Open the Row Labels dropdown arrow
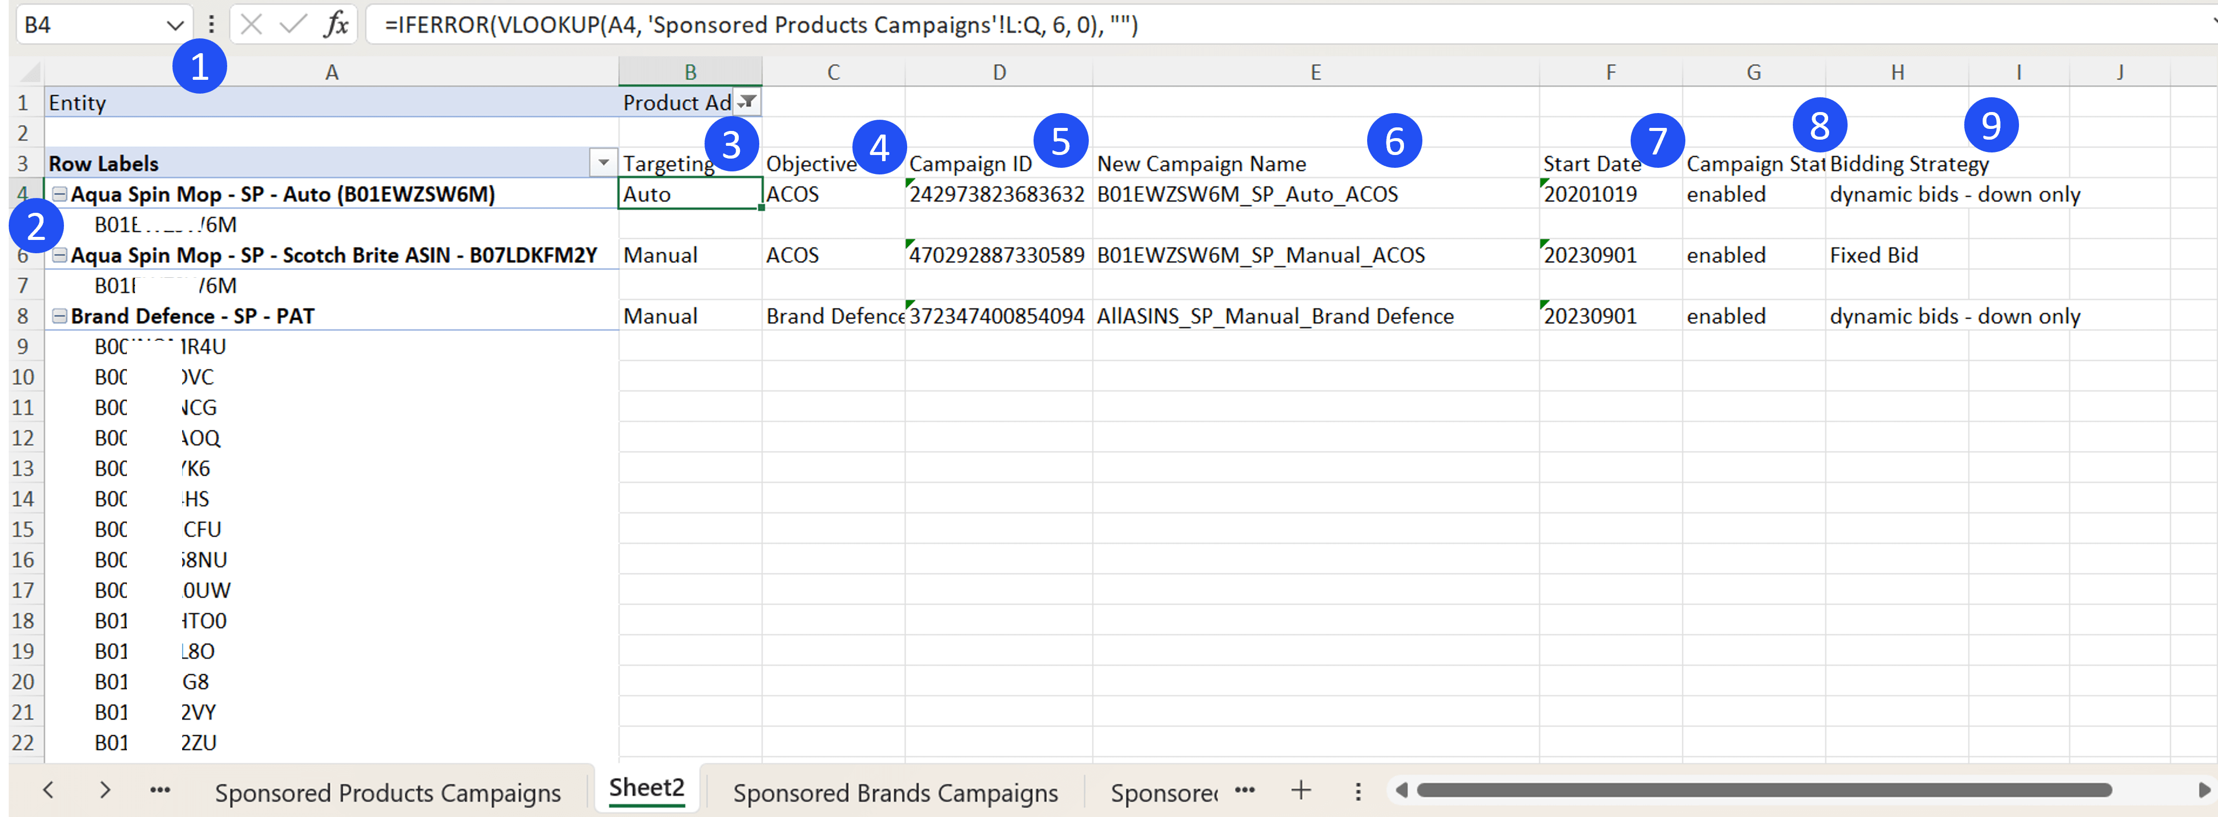The image size is (2218, 817). [x=604, y=163]
